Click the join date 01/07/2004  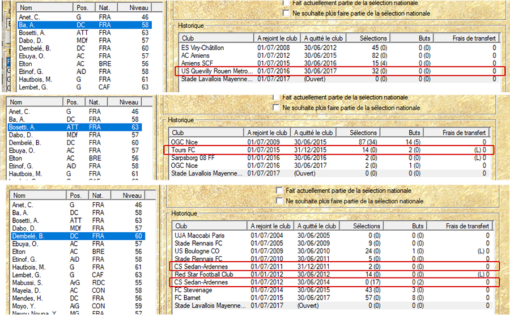[267, 235]
